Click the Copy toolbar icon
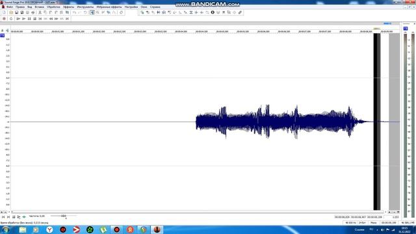This screenshot has height=234, width=416. 45,12
